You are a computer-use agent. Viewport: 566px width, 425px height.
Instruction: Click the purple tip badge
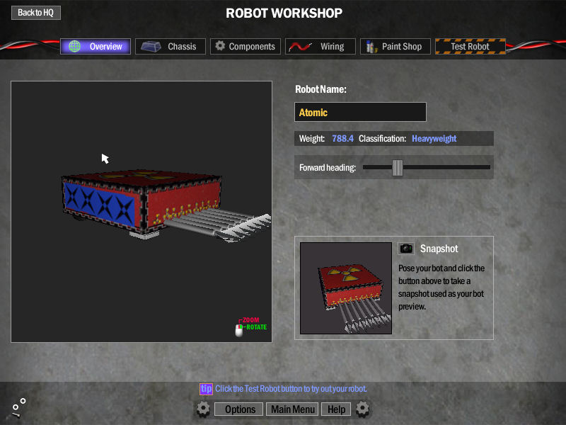click(206, 389)
